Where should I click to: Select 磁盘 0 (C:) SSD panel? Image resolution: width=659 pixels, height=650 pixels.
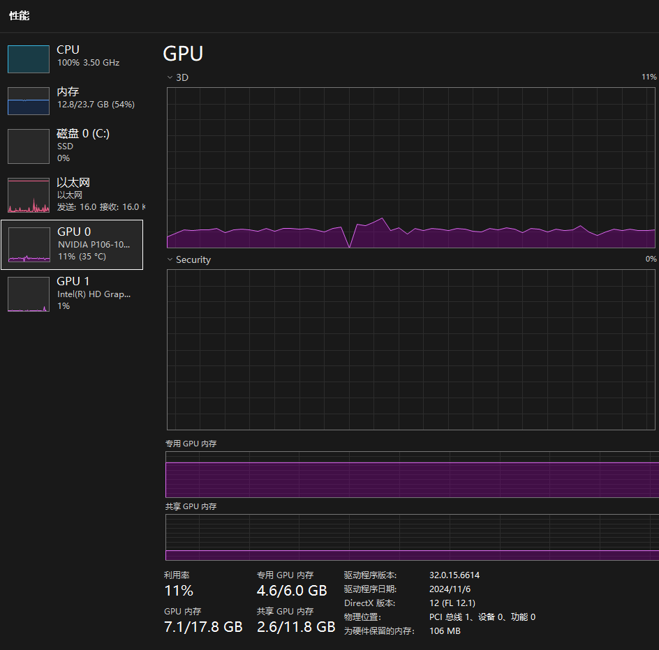[73, 145]
